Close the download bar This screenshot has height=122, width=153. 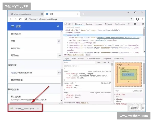[x=143, y=108]
